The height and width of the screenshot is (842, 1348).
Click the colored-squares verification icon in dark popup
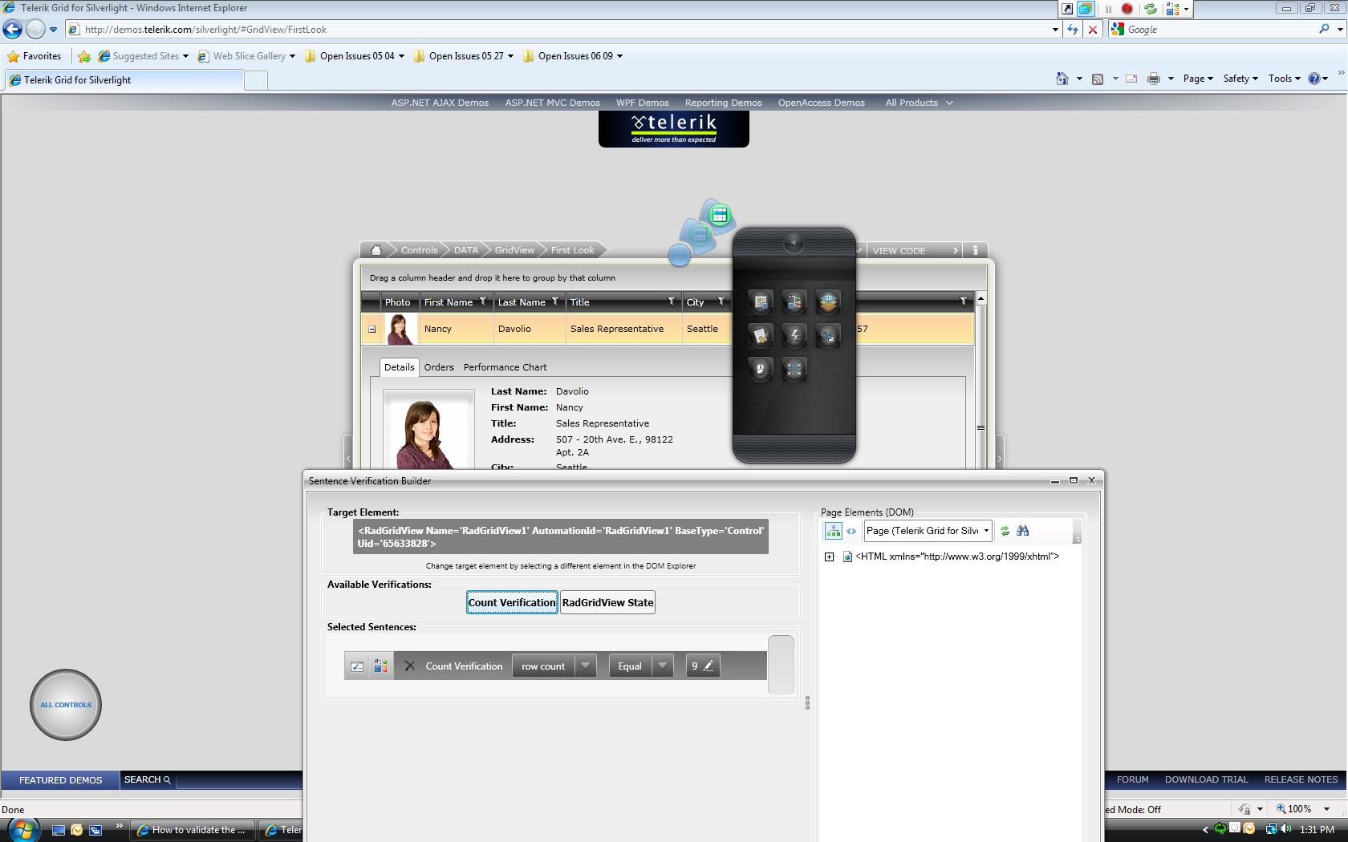pos(761,302)
